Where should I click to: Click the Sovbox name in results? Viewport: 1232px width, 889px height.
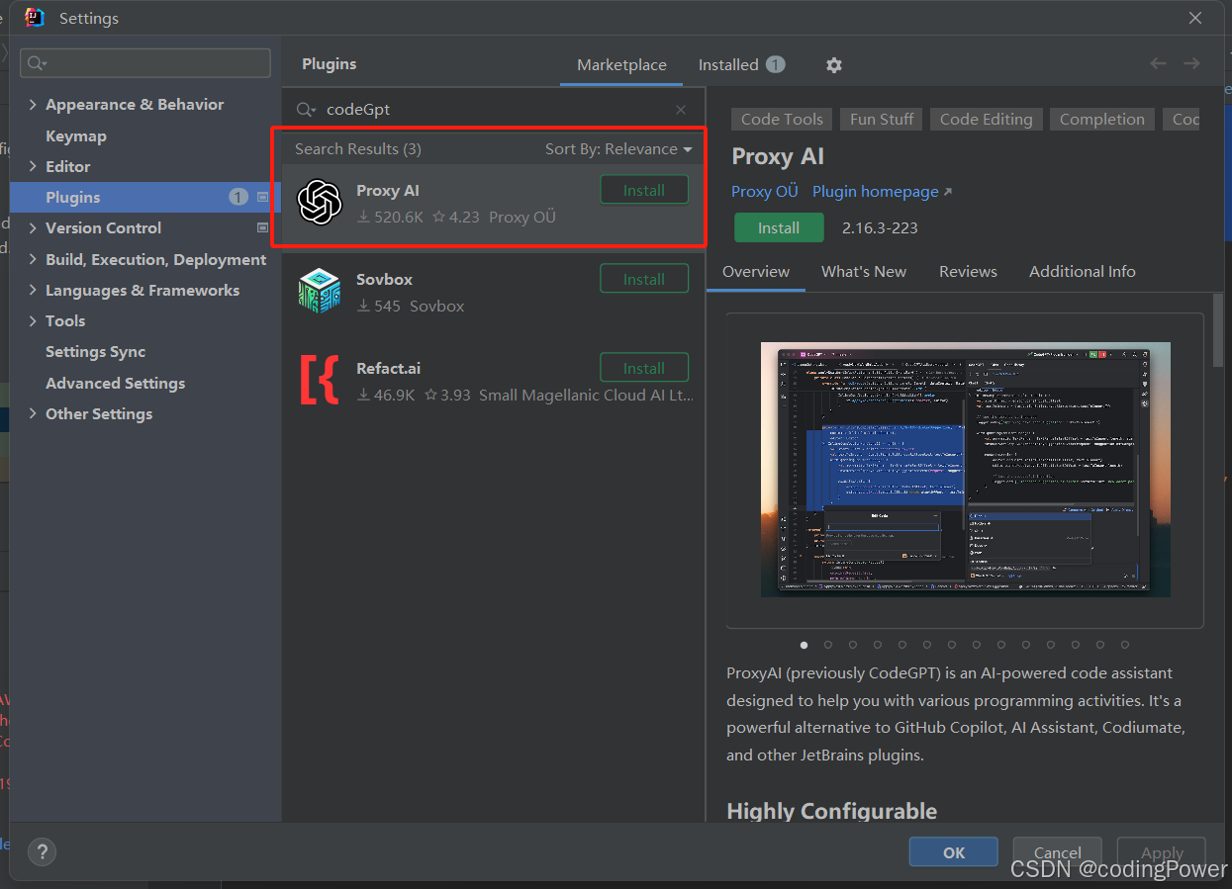(384, 279)
